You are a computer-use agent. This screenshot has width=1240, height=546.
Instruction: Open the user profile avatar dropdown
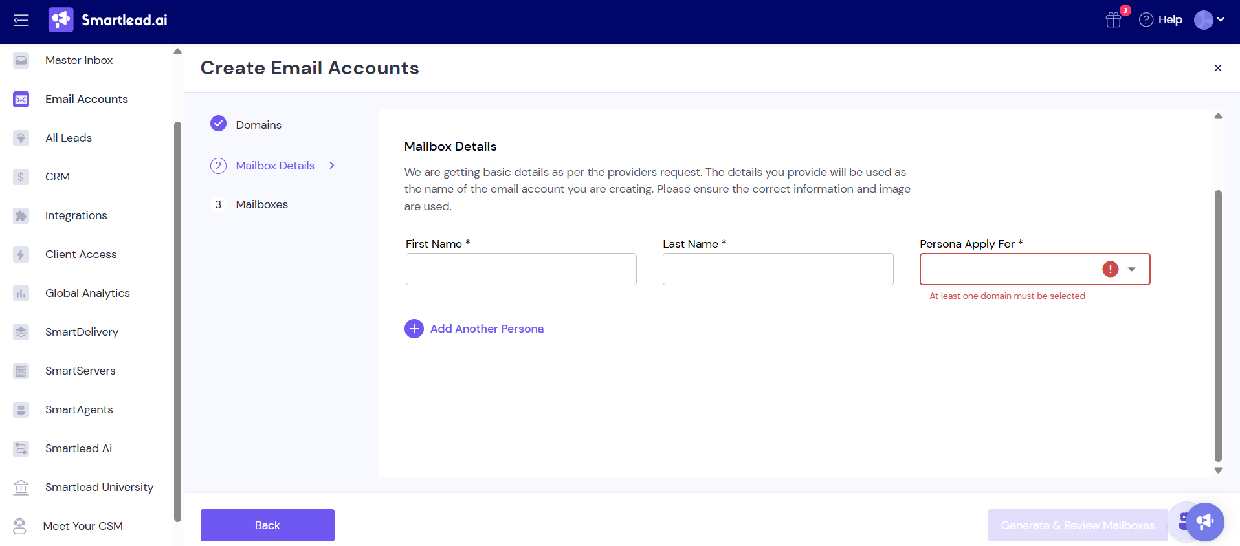pos(1209,20)
